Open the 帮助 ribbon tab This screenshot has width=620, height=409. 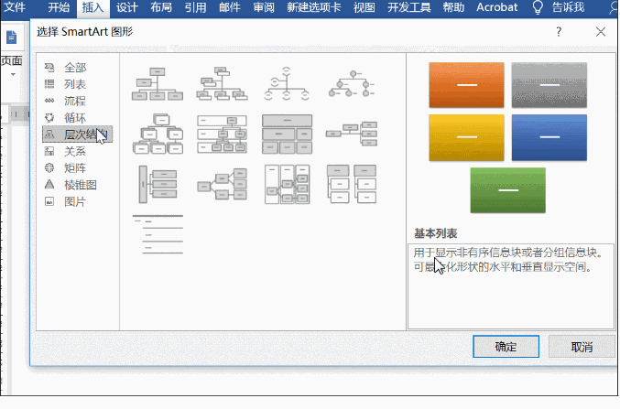tap(453, 7)
